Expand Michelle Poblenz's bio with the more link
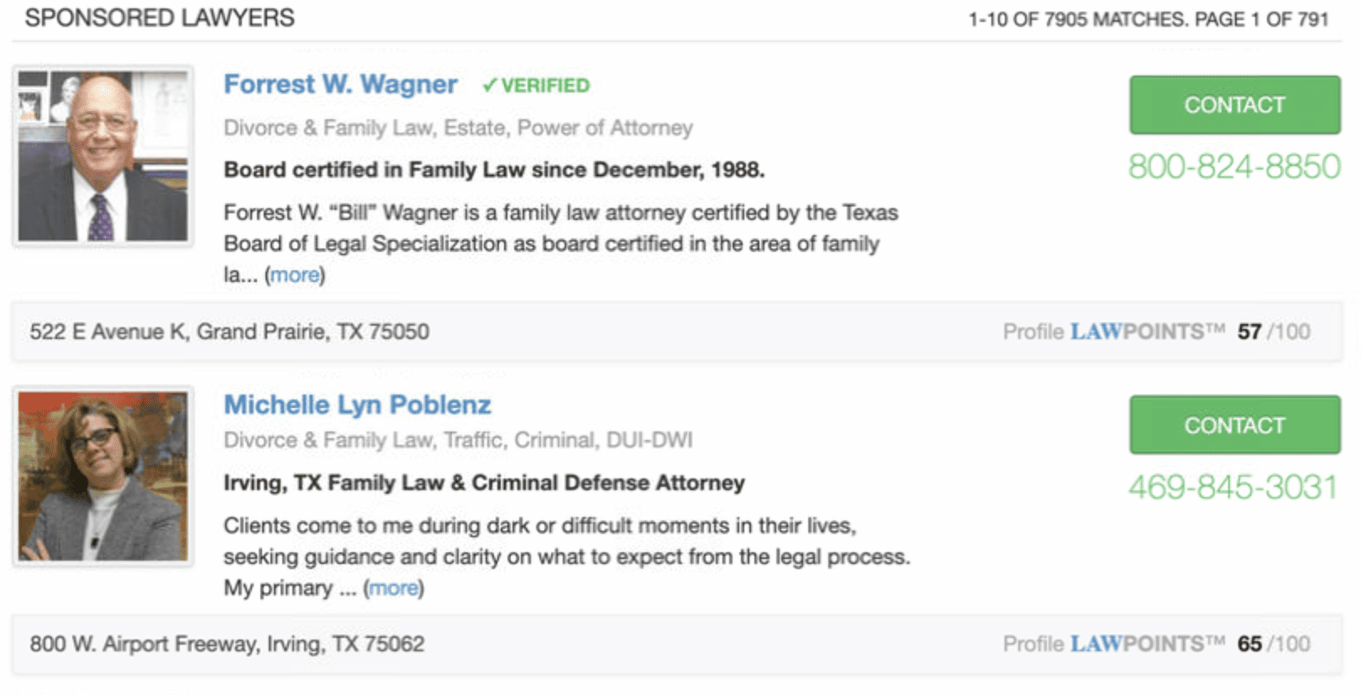Screen dimensions: 1361x695 pyautogui.click(x=393, y=588)
